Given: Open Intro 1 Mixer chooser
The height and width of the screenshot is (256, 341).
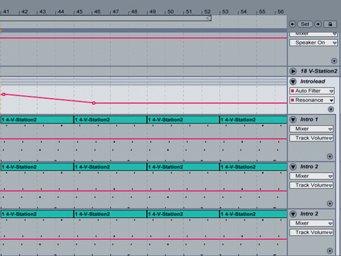Looking at the screenshot, I should (311, 129).
